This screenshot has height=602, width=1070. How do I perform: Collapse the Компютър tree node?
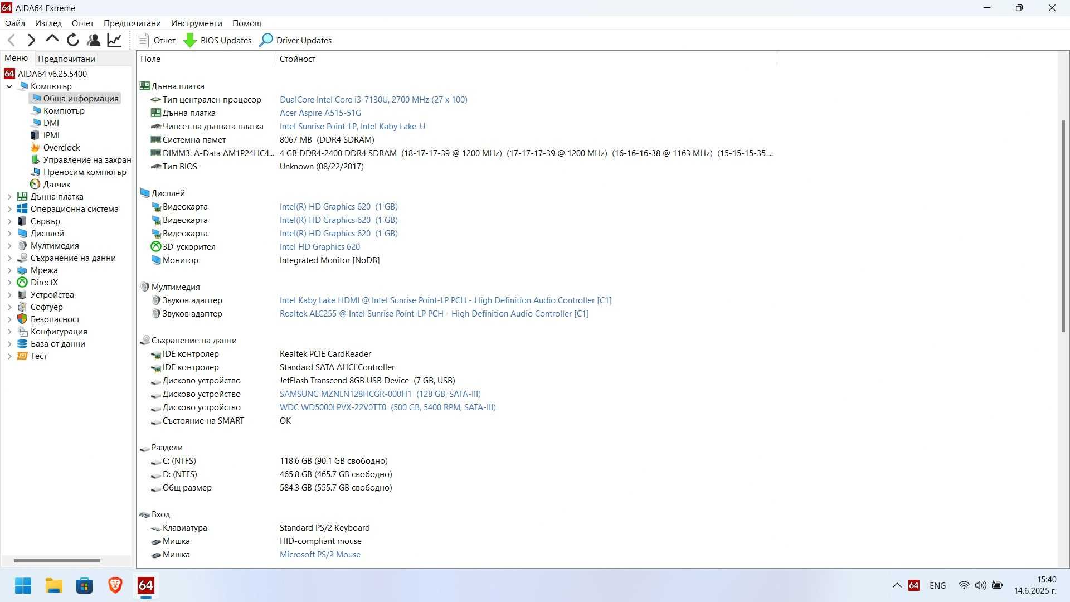[9, 86]
